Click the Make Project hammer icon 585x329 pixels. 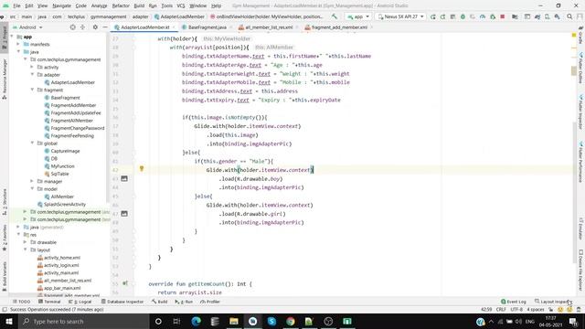pos(335,16)
